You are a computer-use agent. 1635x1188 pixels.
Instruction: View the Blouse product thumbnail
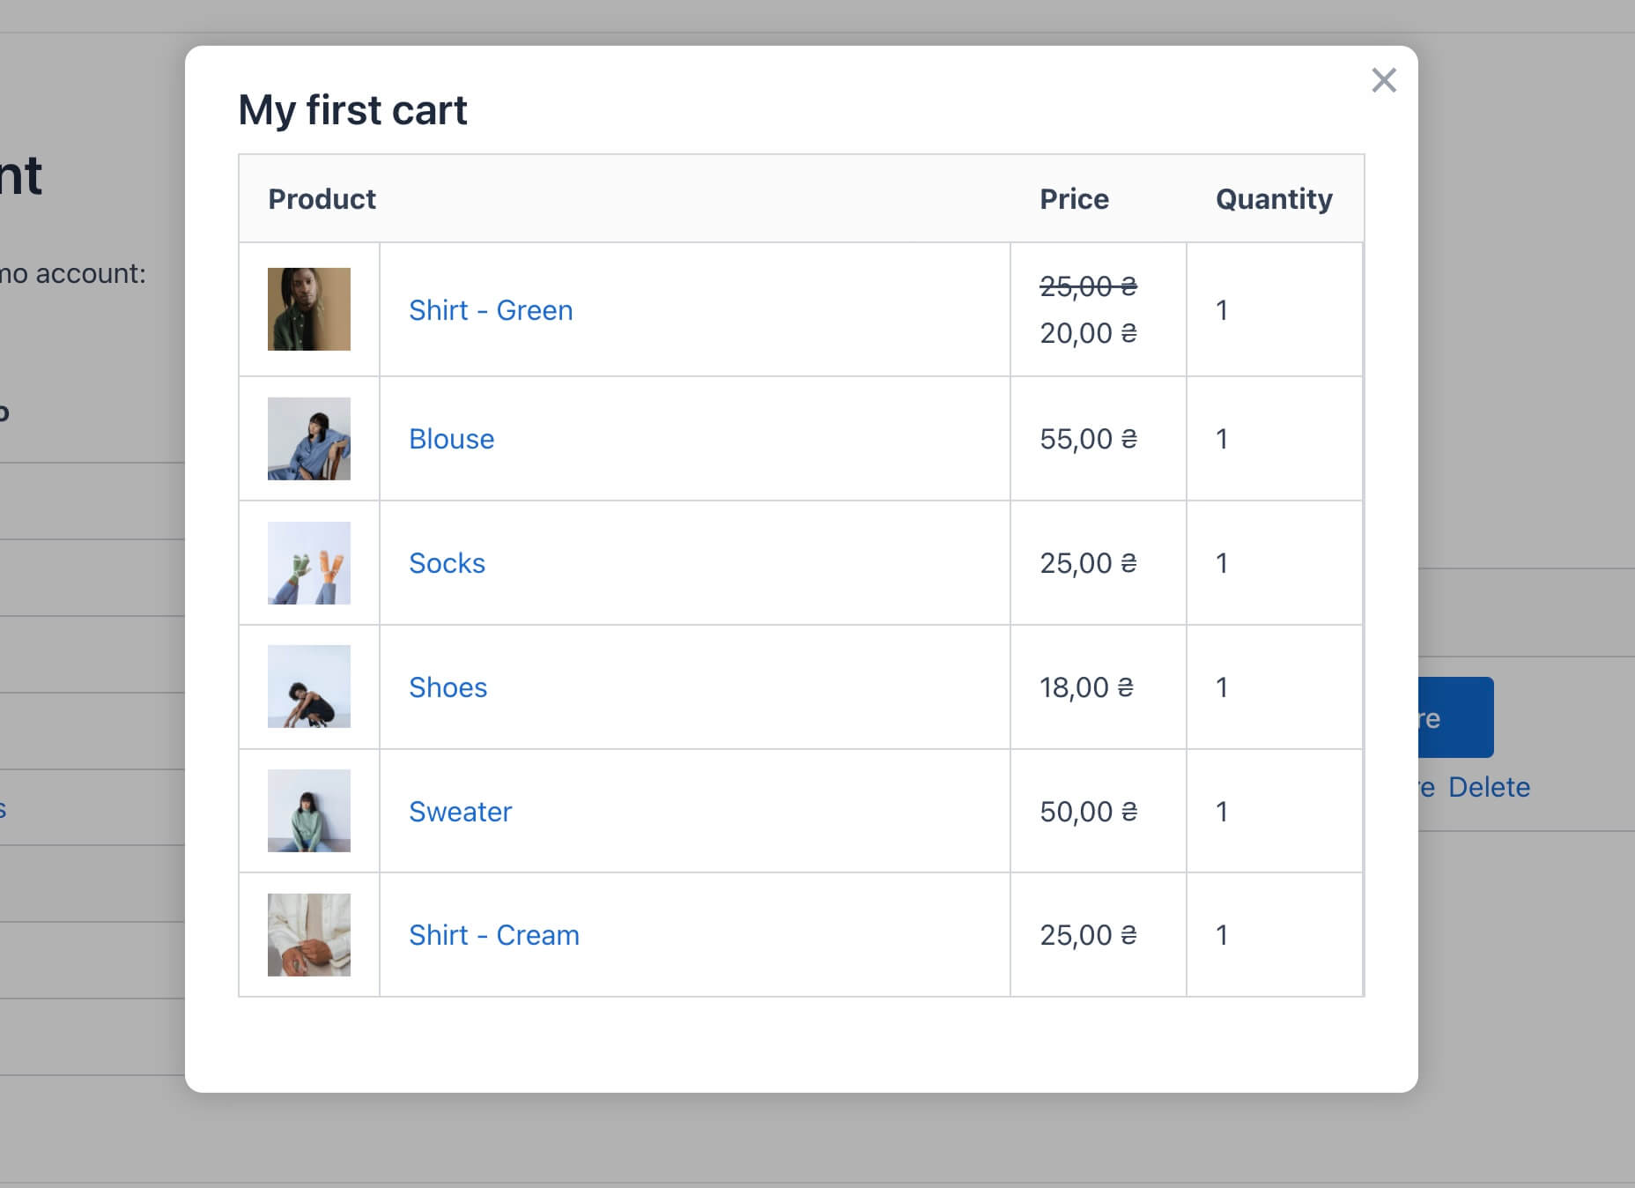pyautogui.click(x=309, y=439)
